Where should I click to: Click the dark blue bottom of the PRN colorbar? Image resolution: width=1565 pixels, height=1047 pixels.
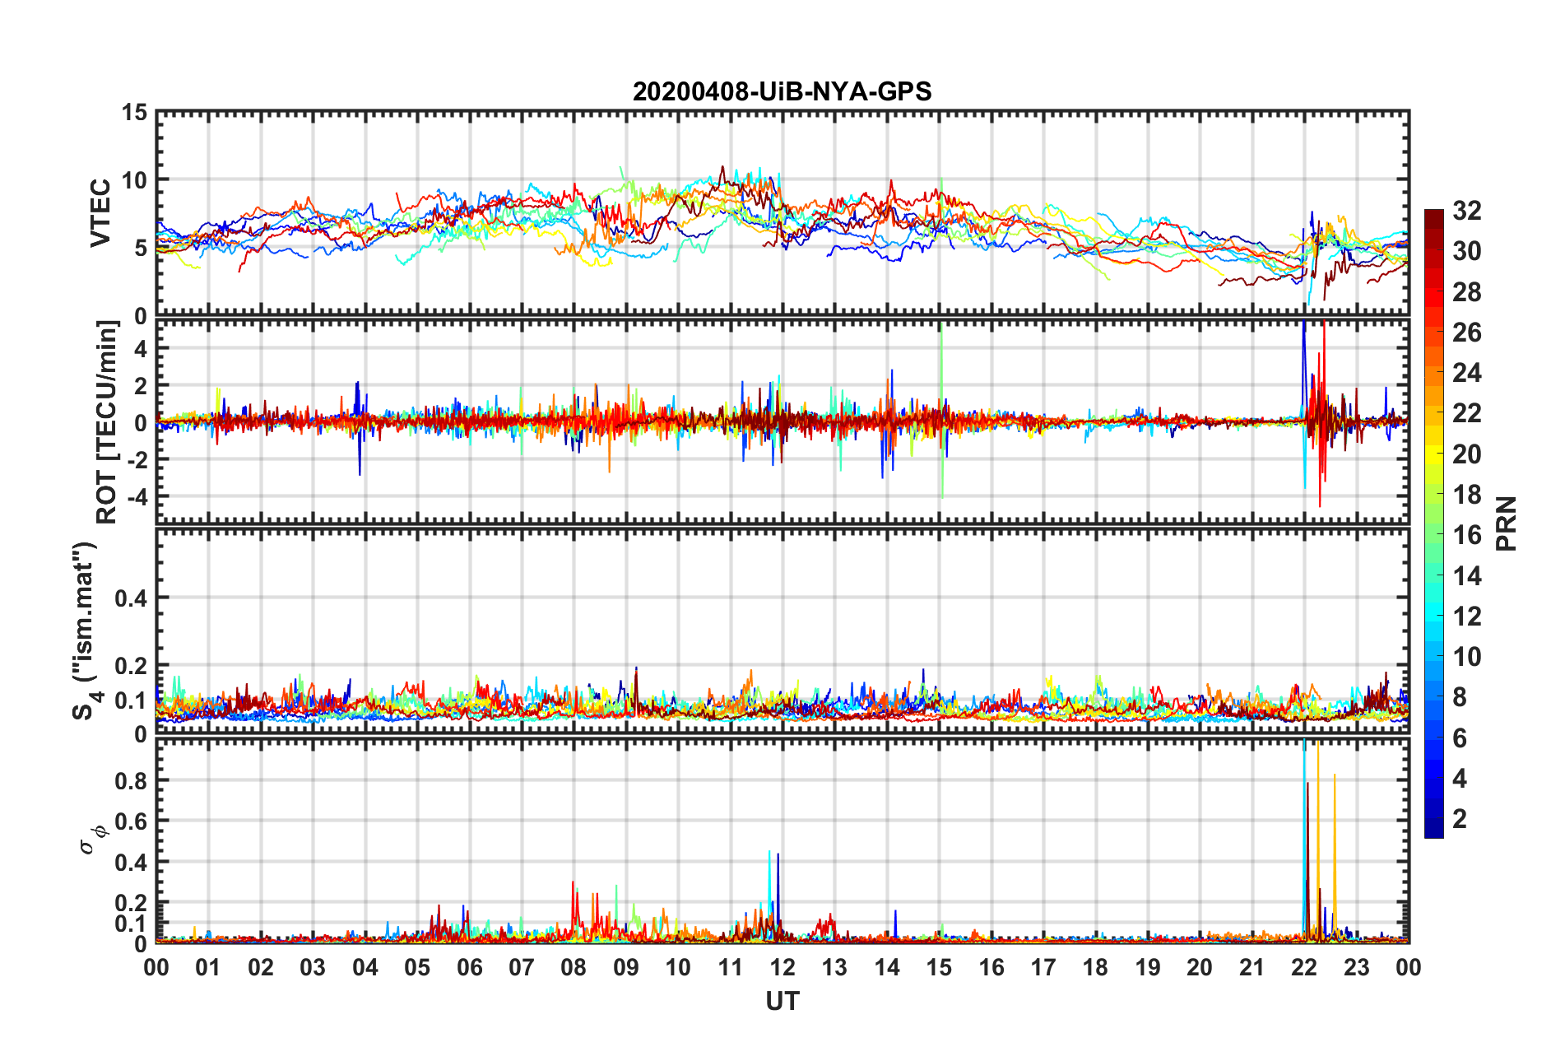pyautogui.click(x=1433, y=830)
